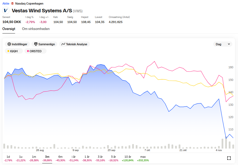Click the -3,00 daily change value
This screenshot has width=238, height=165.
(43, 22)
